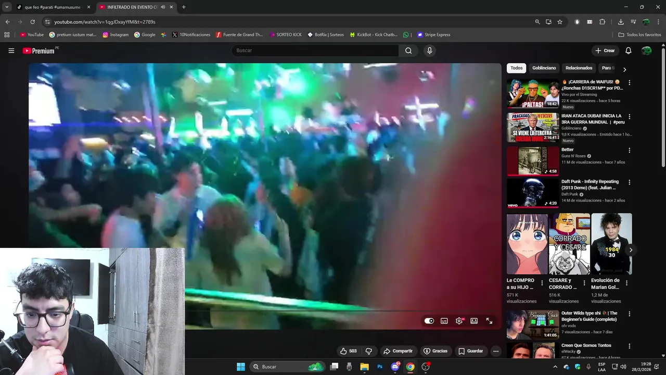This screenshot has width=666, height=375.
Task: Click the search magnifier button in YouTube
Action: click(x=408, y=51)
